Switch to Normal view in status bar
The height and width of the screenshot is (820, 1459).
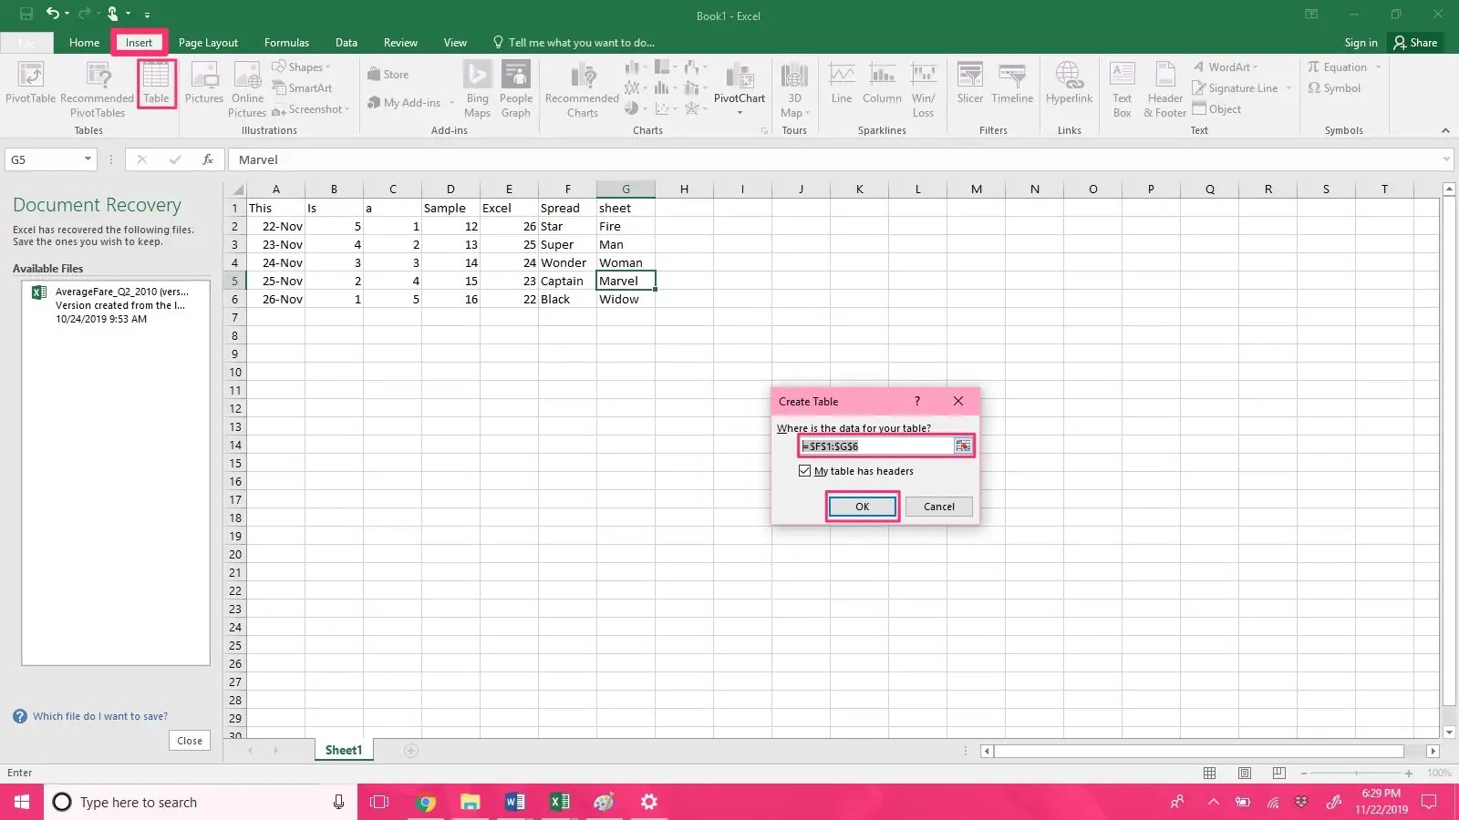coord(1210,773)
